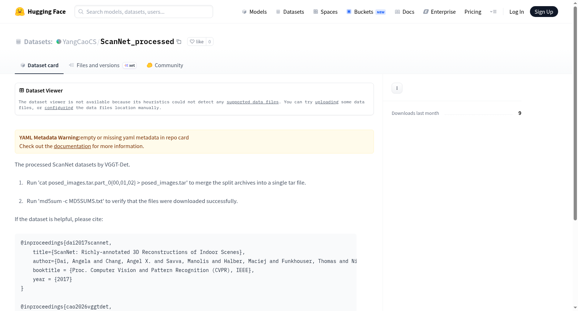578x311 pixels.
Task: Click the YangCaoCS avatar icon
Action: (x=59, y=42)
